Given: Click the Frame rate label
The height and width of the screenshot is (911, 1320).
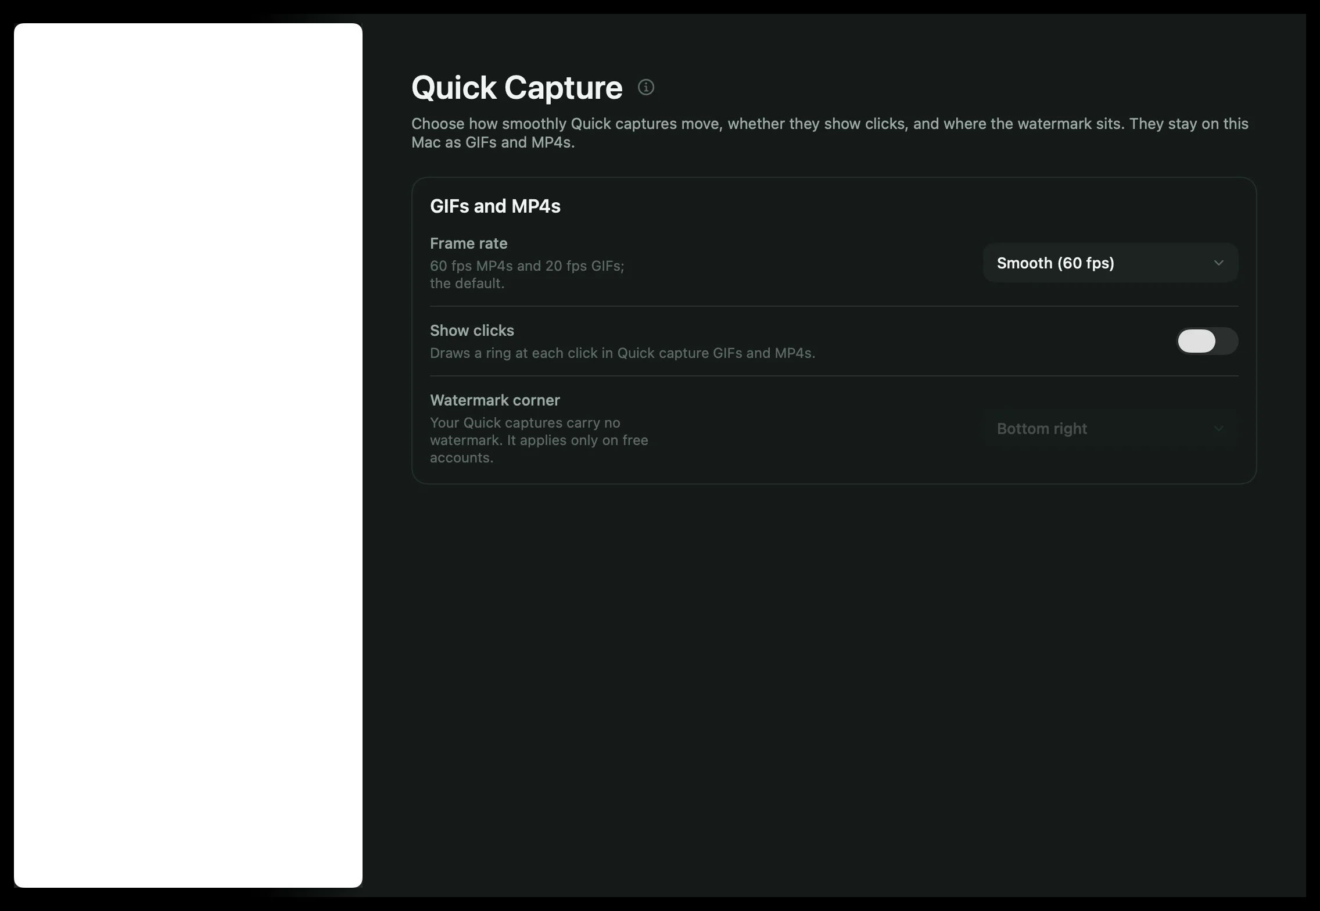Looking at the screenshot, I should (468, 243).
